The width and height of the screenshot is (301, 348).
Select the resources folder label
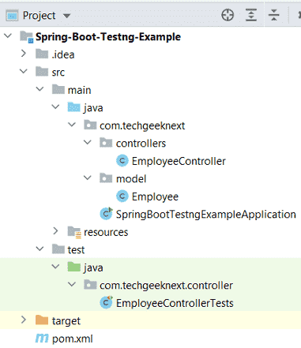106,232
